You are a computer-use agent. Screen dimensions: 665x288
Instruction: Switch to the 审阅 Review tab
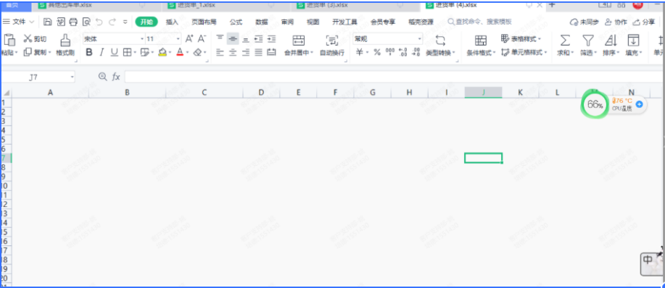point(287,22)
